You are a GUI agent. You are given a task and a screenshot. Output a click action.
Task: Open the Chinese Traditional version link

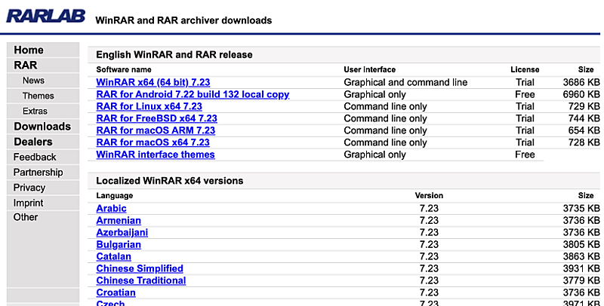click(x=141, y=280)
